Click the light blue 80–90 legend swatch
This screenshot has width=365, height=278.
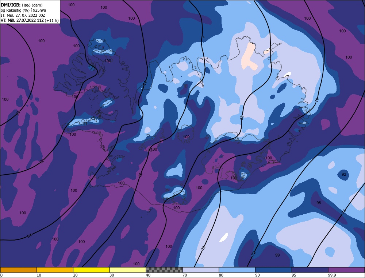pos(237,270)
